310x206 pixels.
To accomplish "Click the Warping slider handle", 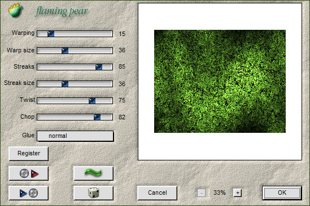I will click(x=51, y=34).
